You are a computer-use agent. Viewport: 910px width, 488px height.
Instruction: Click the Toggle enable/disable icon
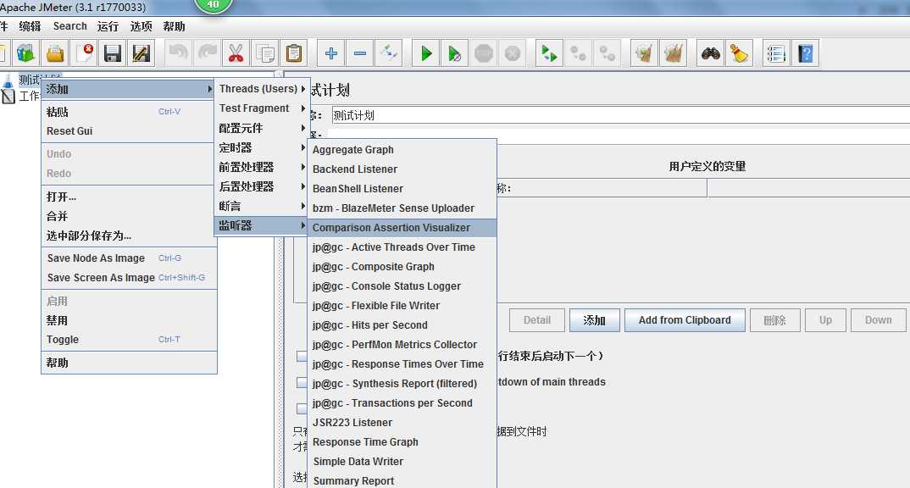[x=388, y=53]
